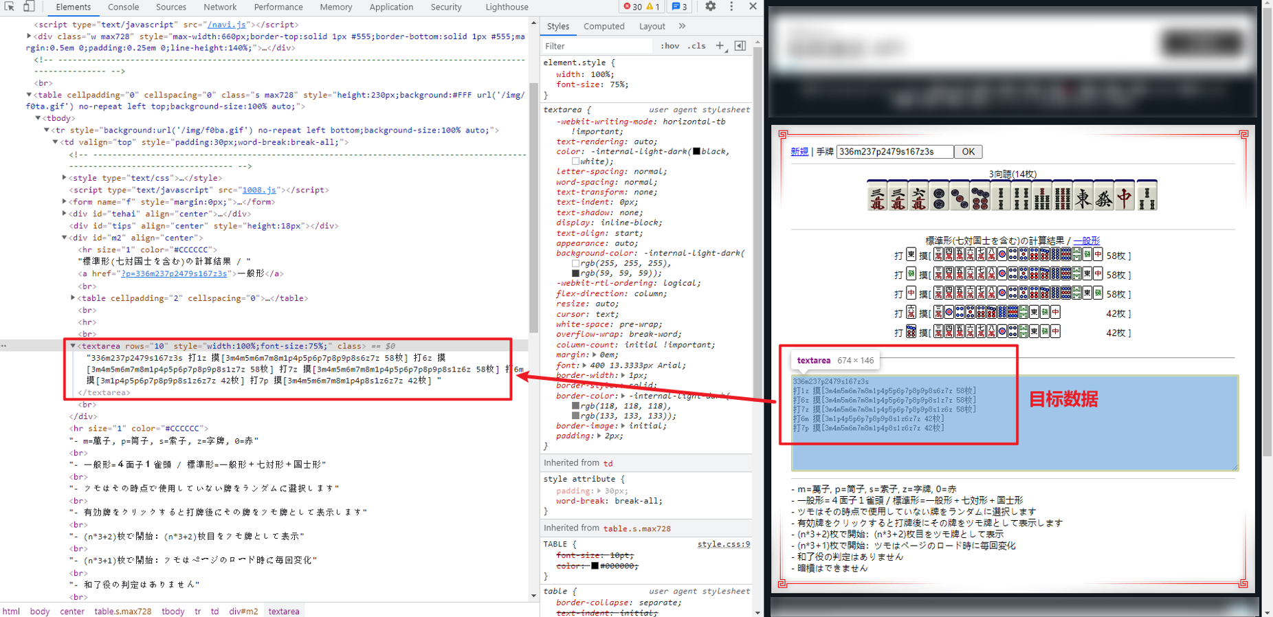Toggle the computed styles sidebar icon

click(740, 46)
